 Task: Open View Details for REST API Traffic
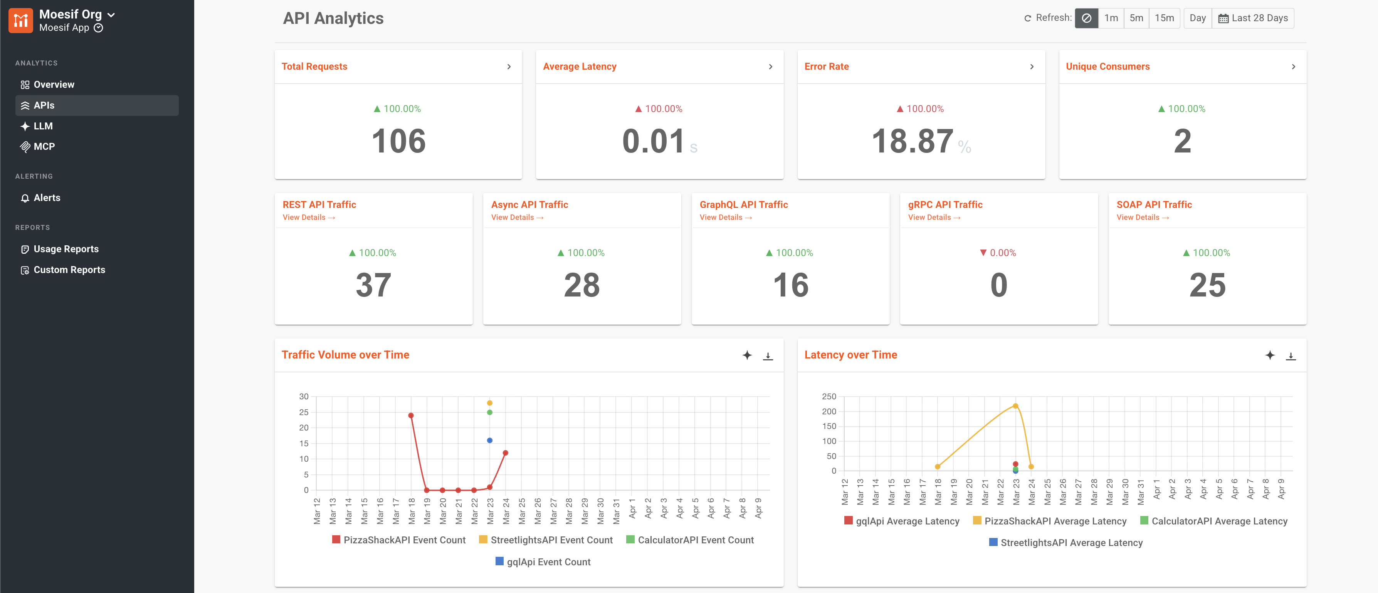tap(309, 218)
